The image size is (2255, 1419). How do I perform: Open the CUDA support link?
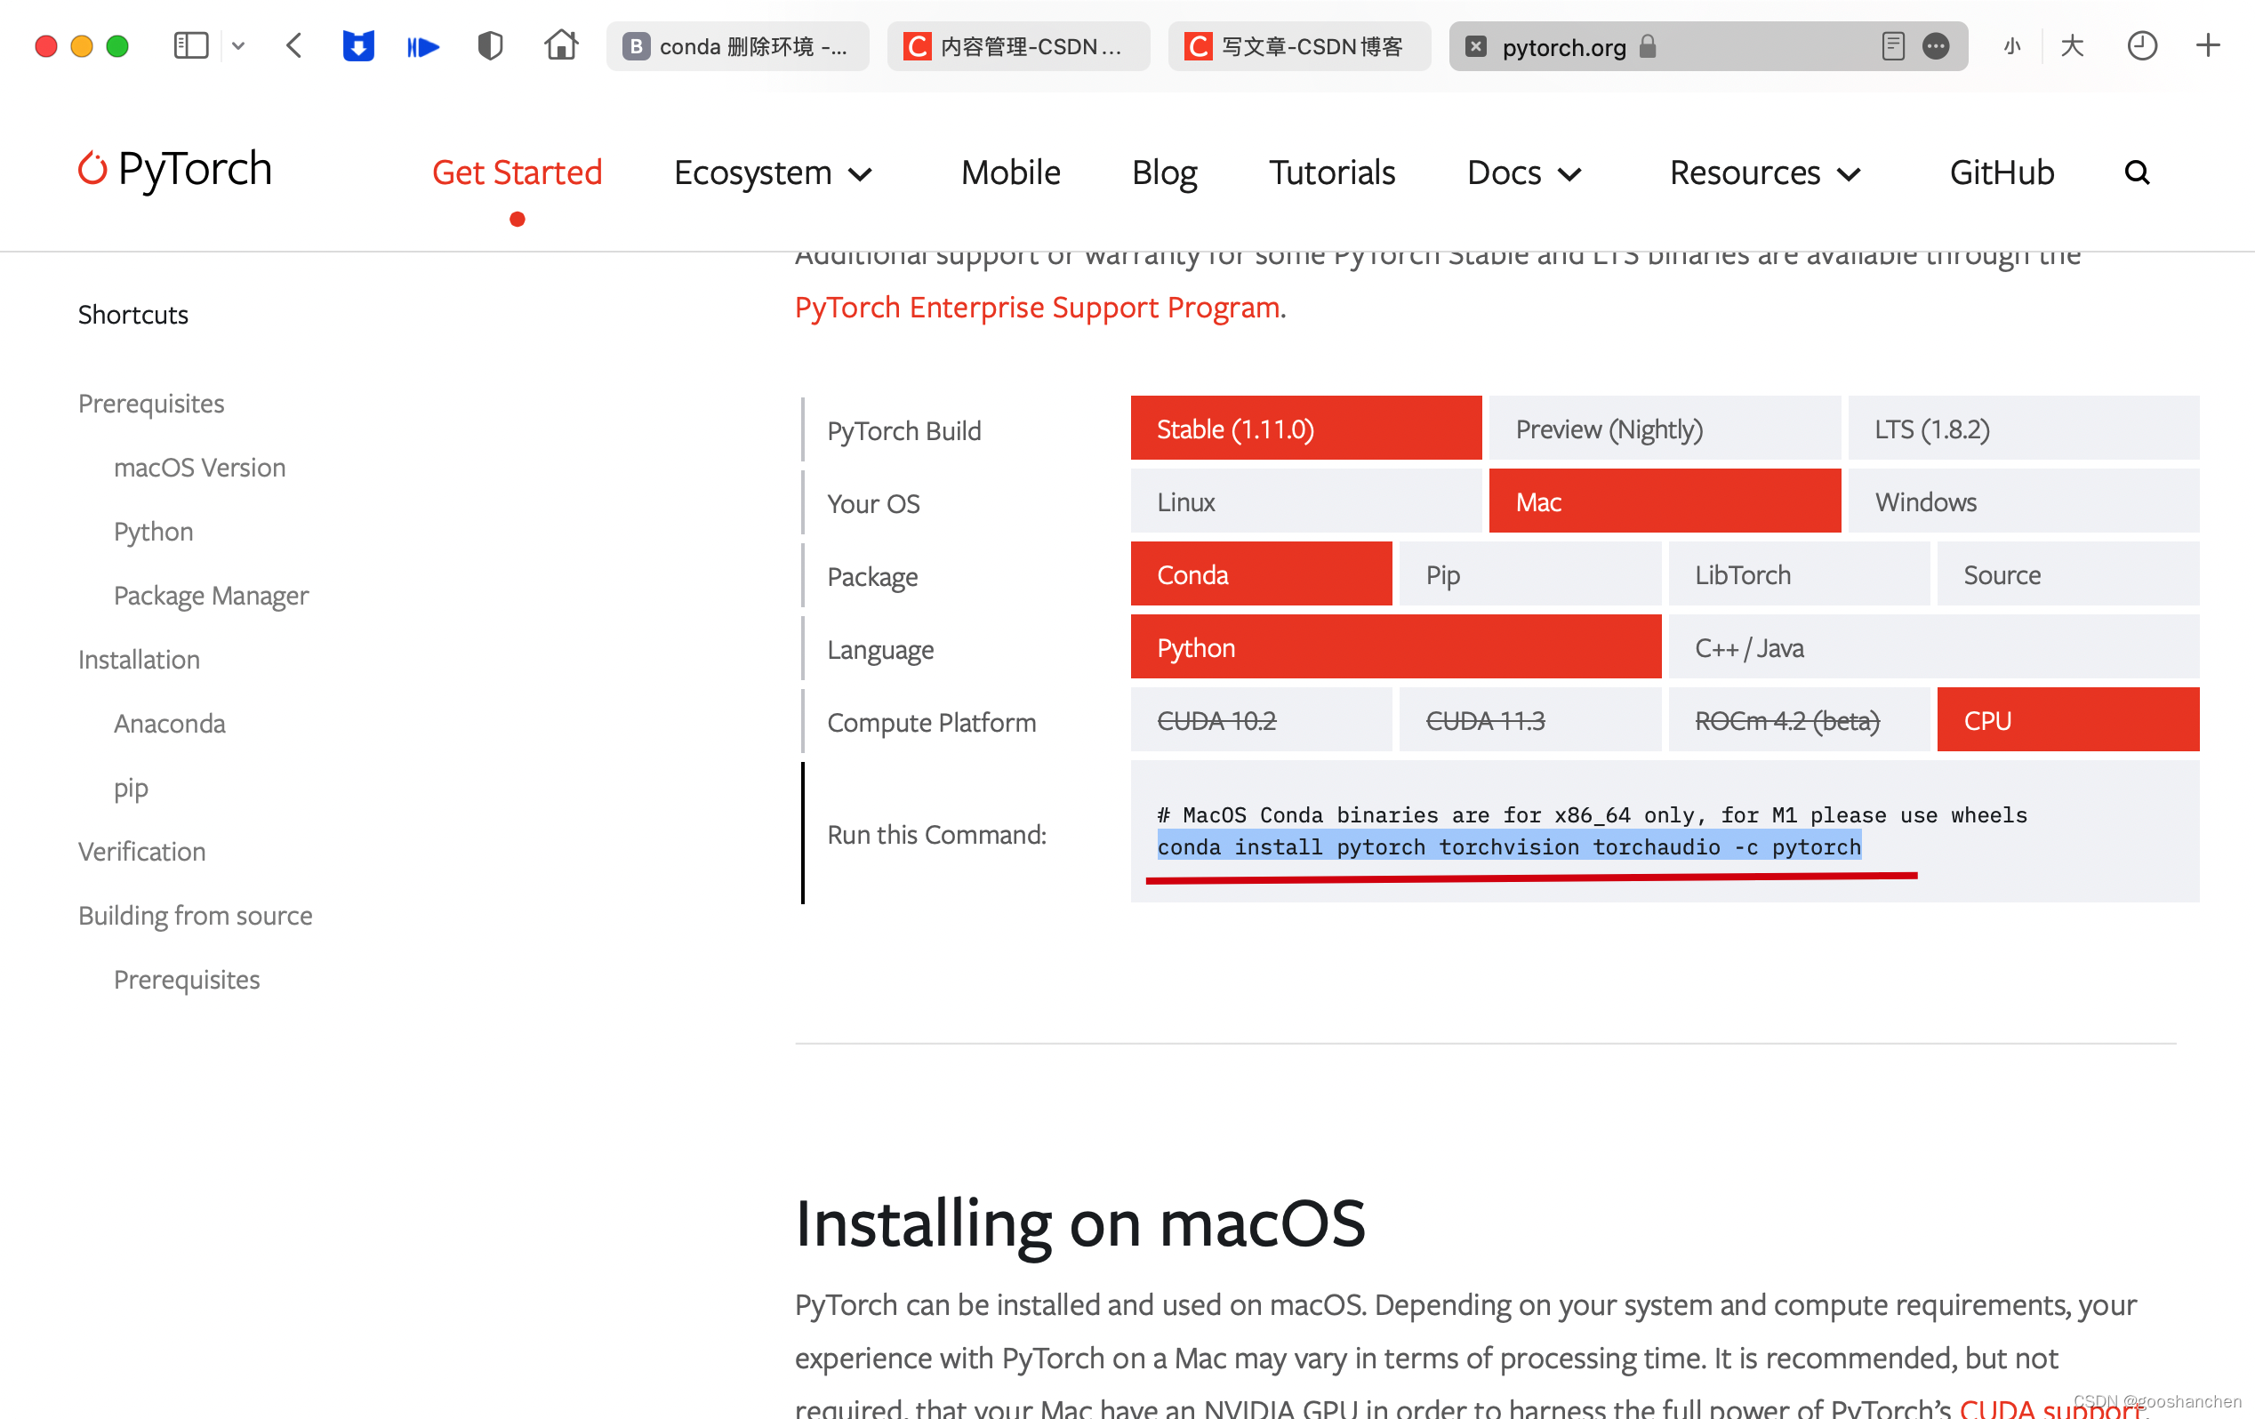pos(2050,1407)
